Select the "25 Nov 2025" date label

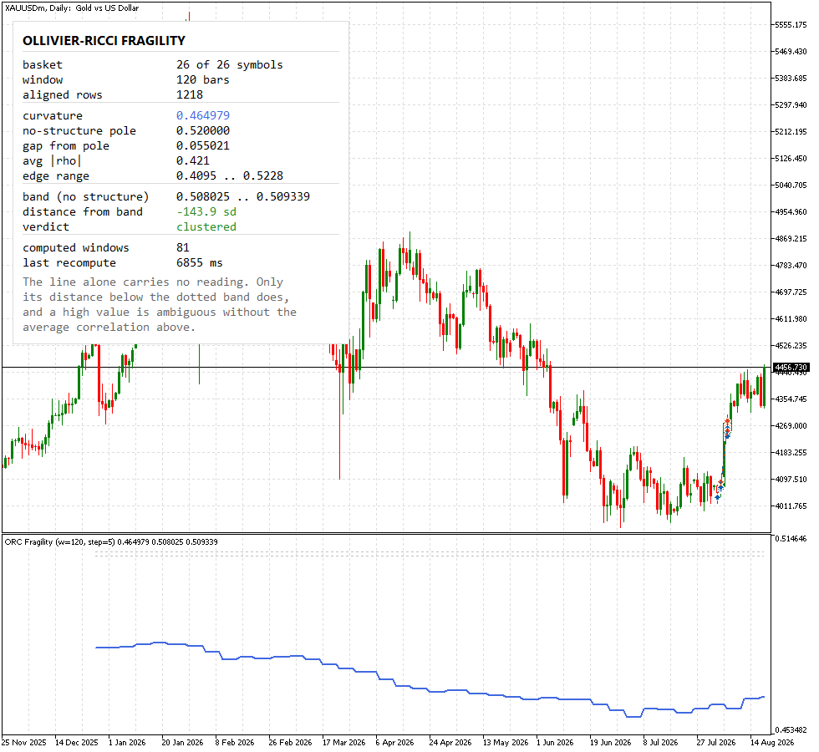24,743
